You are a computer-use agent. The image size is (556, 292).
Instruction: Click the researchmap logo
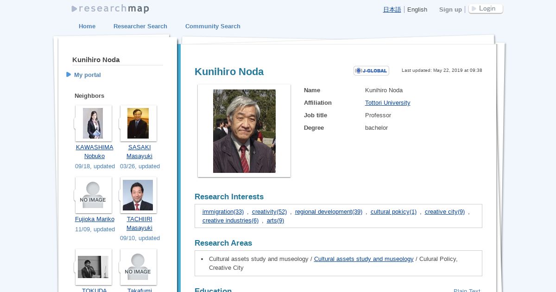(110, 9)
